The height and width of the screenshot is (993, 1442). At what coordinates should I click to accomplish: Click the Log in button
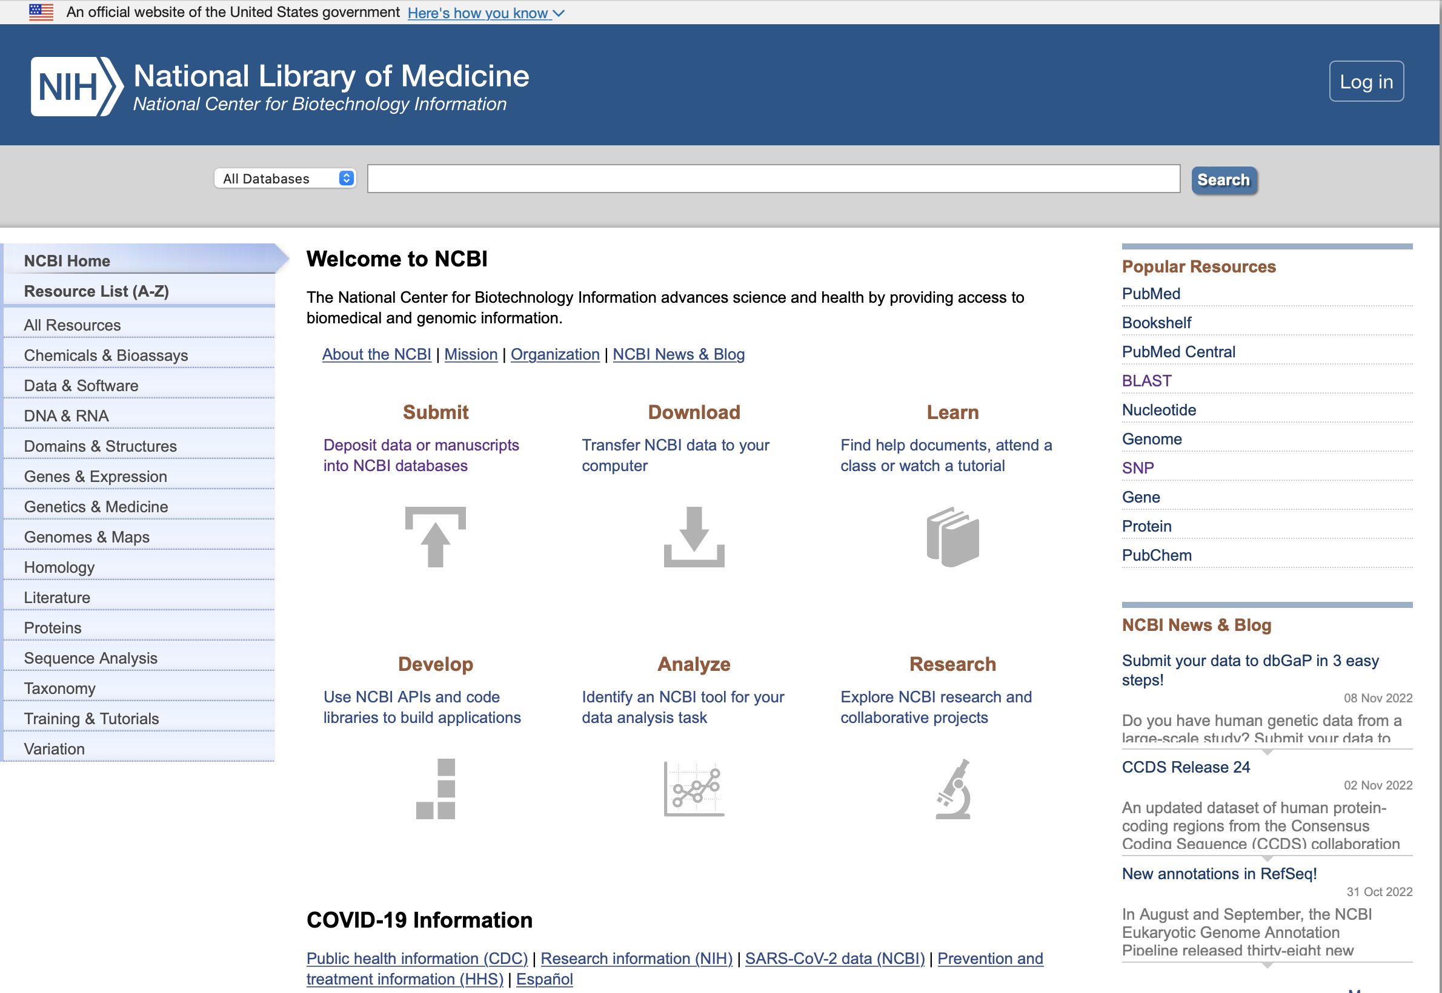(x=1366, y=82)
